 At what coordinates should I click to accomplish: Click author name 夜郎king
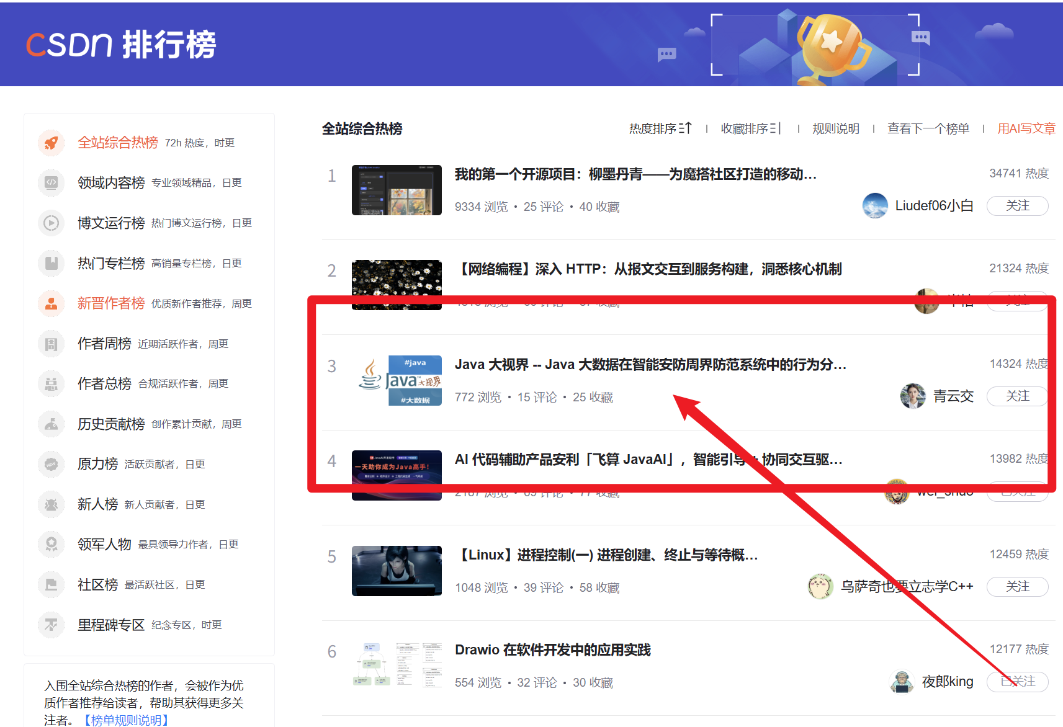coord(948,682)
